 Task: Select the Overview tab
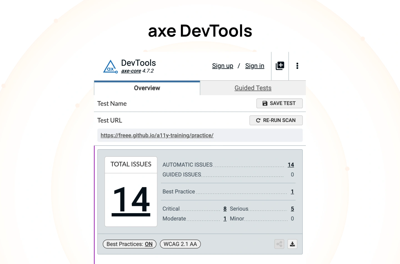[x=147, y=88]
